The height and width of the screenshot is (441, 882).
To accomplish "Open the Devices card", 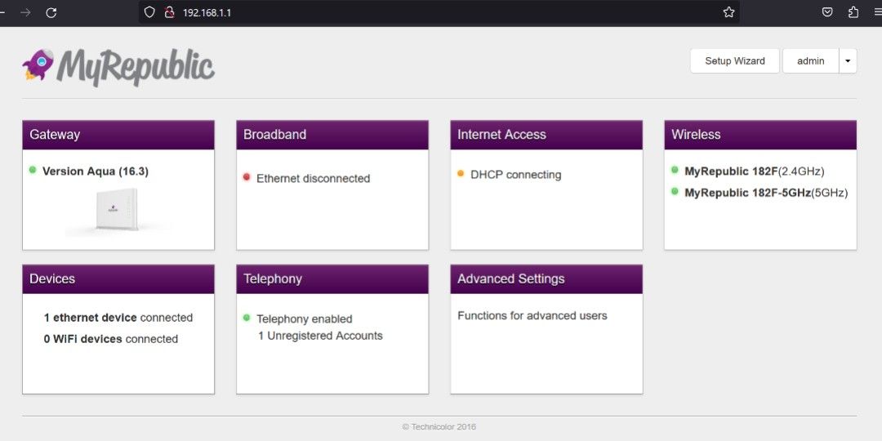I will (x=118, y=279).
